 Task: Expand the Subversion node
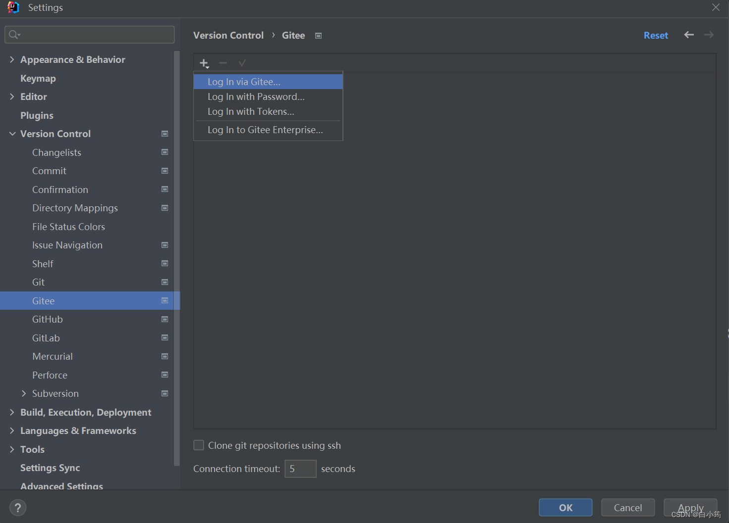click(24, 393)
